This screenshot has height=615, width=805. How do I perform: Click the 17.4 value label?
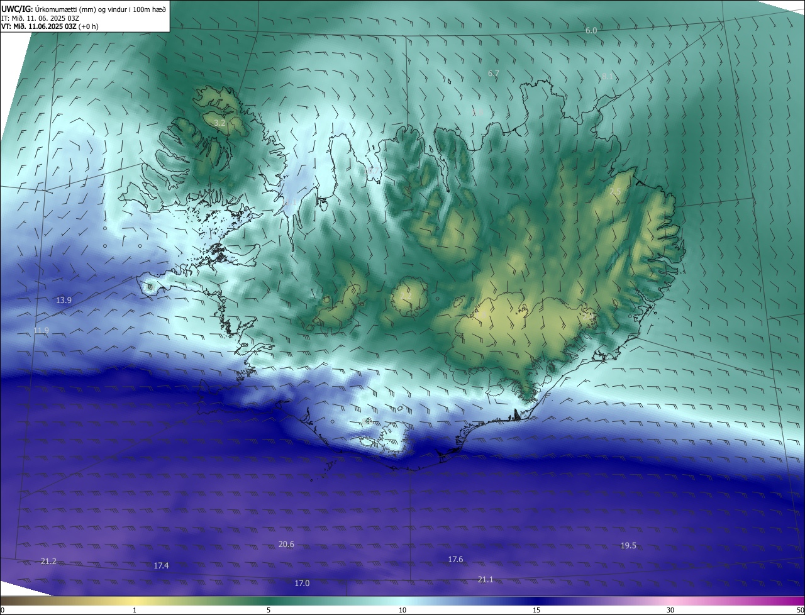point(161,567)
